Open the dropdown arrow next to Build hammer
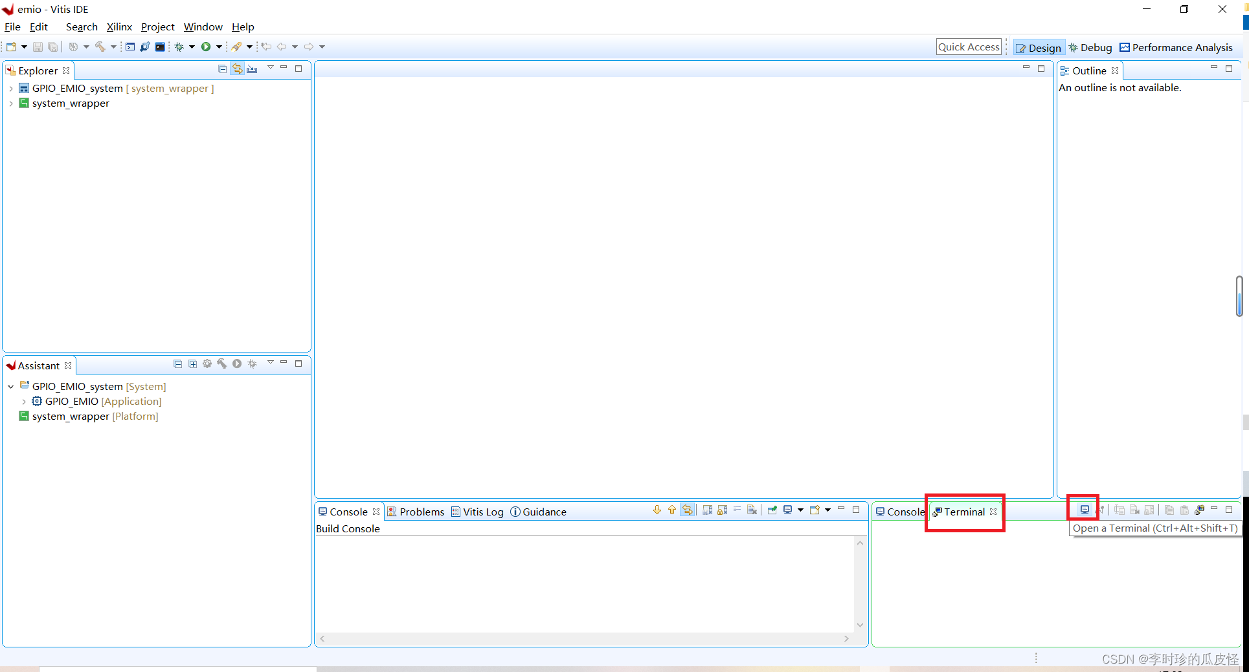The width and height of the screenshot is (1249, 672). [113, 47]
